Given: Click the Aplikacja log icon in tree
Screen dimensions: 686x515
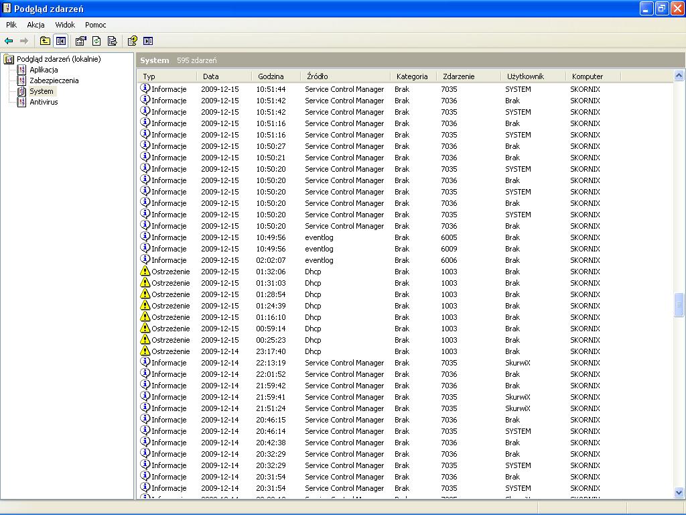Looking at the screenshot, I should point(21,70).
